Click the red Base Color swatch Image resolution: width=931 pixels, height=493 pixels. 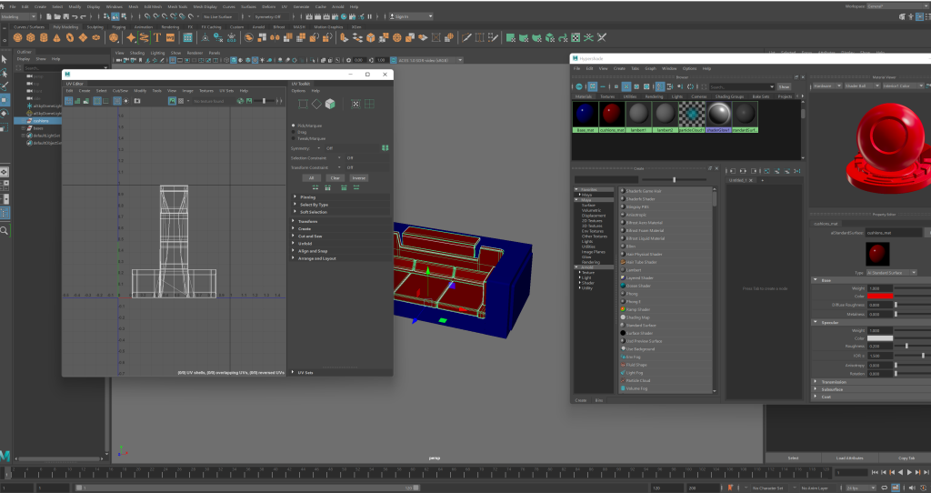[880, 296]
